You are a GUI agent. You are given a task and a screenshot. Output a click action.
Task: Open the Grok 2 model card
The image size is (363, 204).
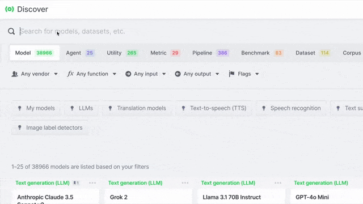tap(149, 197)
